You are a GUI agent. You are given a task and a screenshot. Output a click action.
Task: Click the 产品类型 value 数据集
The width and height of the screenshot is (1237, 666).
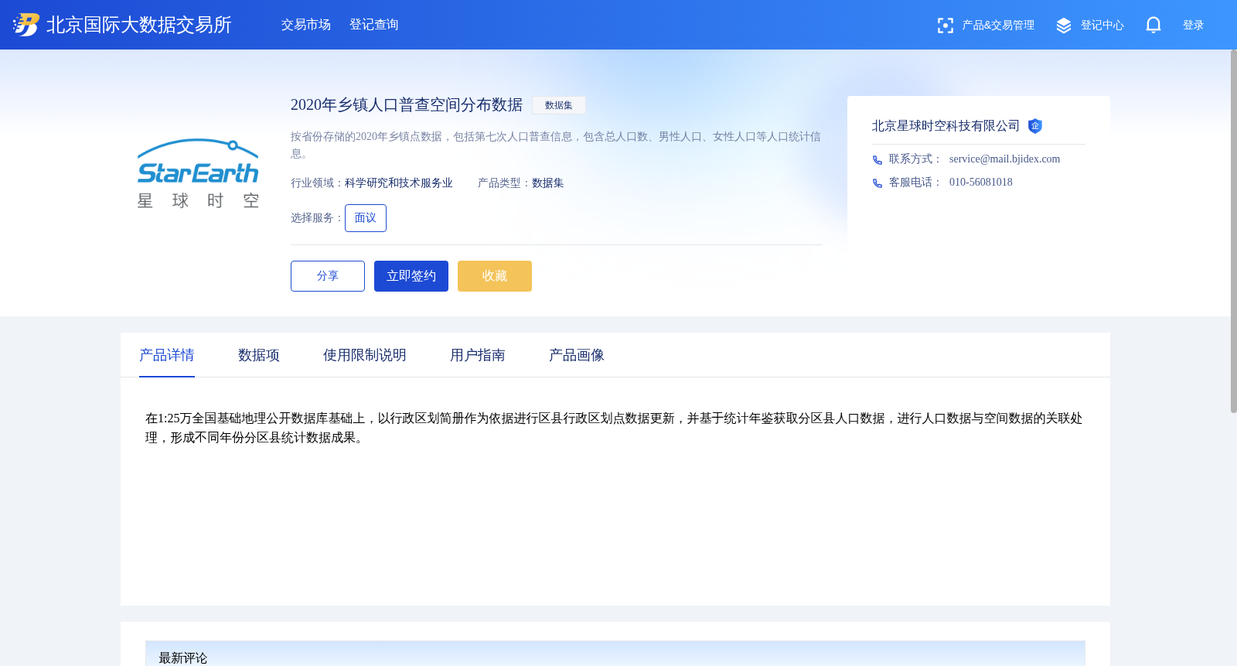[548, 183]
